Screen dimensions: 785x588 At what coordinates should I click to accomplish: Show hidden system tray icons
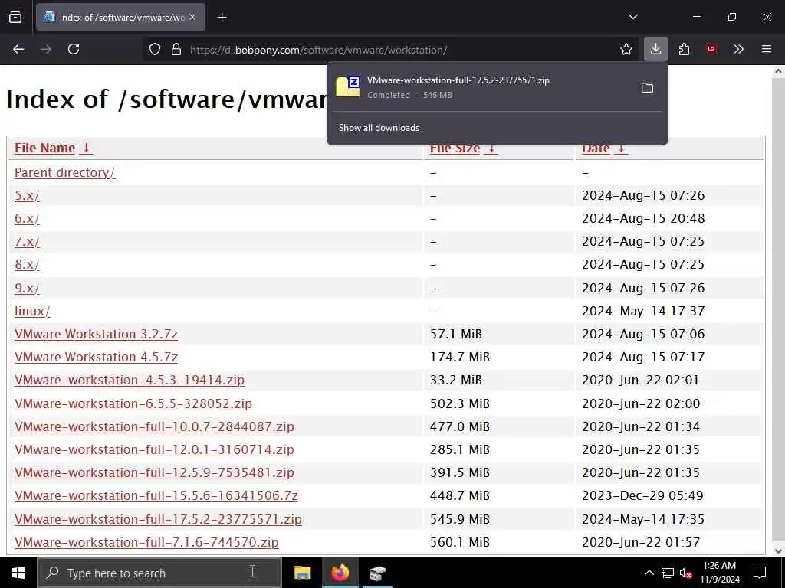pyautogui.click(x=649, y=573)
